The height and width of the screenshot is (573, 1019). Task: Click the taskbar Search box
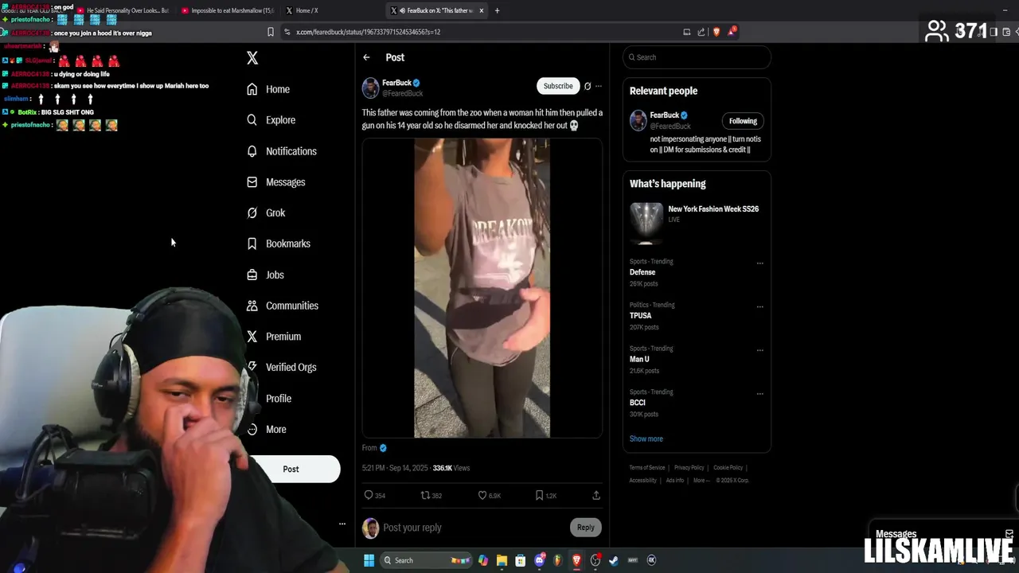coord(427,560)
